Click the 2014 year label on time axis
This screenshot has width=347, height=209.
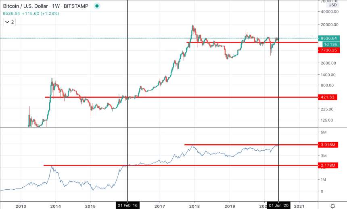(x=56, y=206)
